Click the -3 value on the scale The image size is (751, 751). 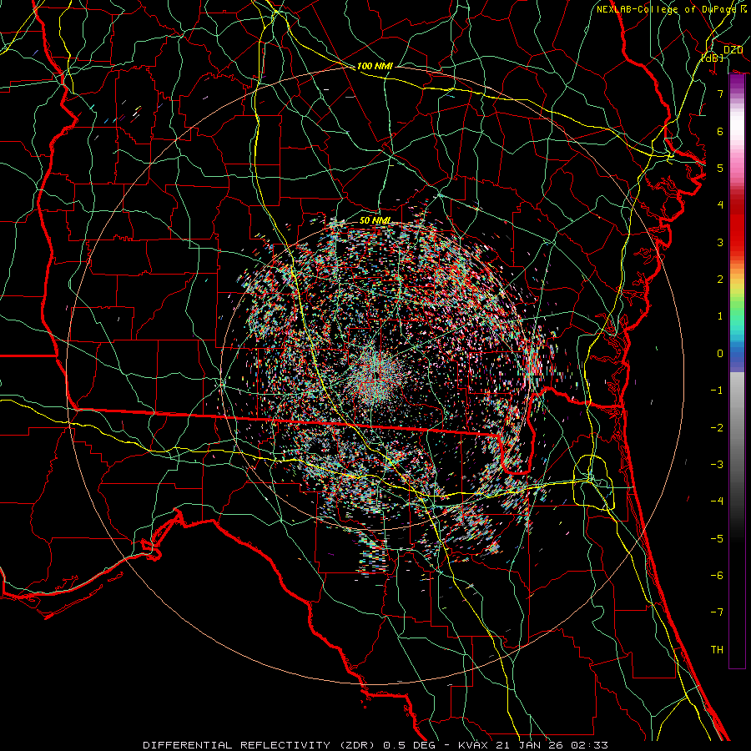[717, 465]
